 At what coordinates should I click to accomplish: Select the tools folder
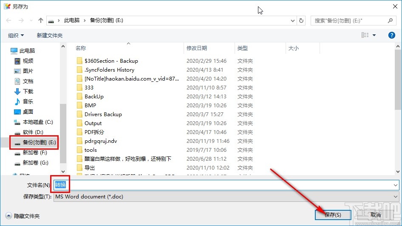pos(91,150)
